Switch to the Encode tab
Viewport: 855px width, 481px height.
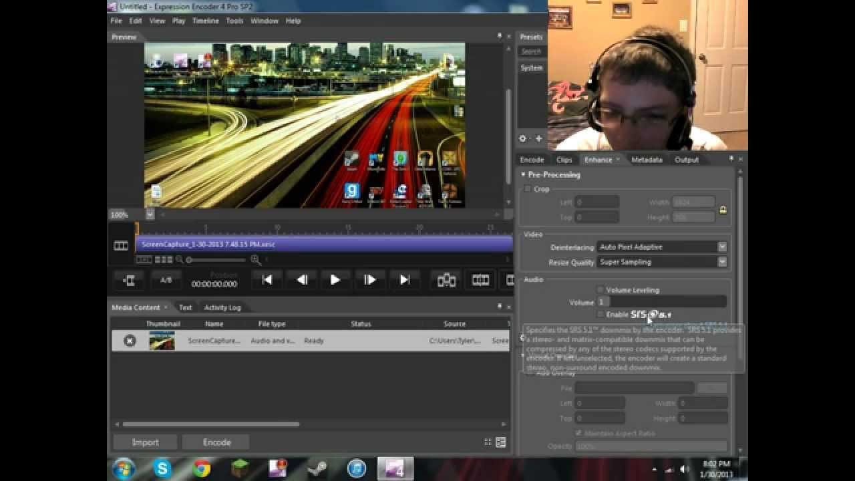tap(532, 160)
